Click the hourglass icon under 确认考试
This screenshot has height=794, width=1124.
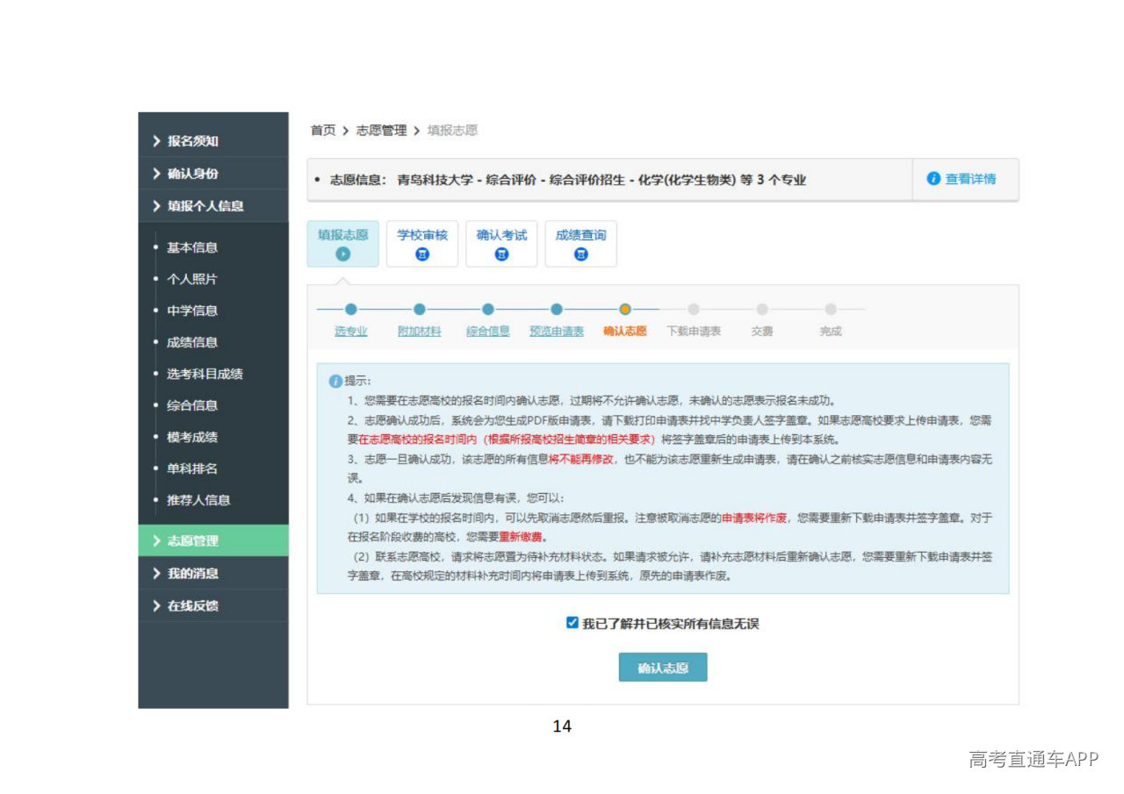(x=501, y=254)
